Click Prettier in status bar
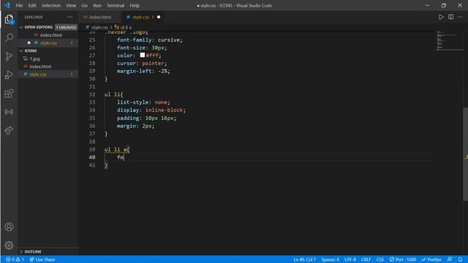 coord(431,259)
